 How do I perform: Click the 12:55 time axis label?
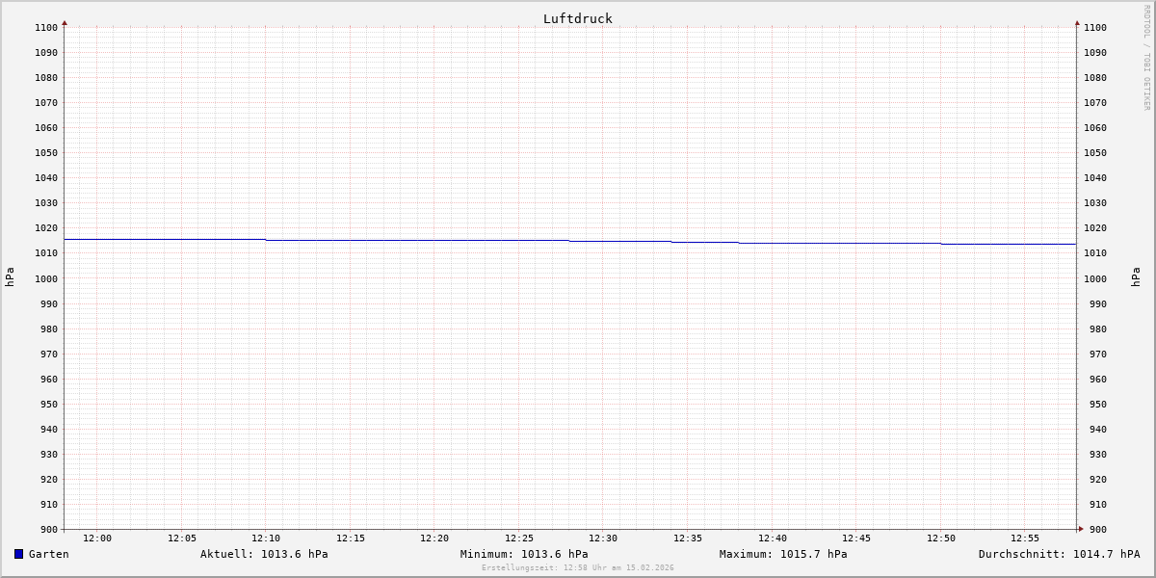(1025, 539)
